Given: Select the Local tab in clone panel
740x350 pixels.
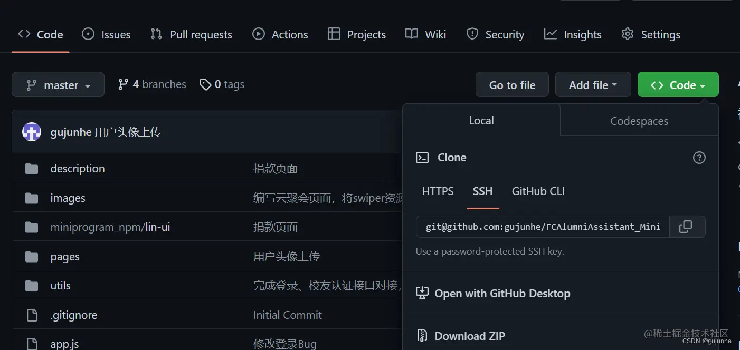Looking at the screenshot, I should (x=481, y=121).
